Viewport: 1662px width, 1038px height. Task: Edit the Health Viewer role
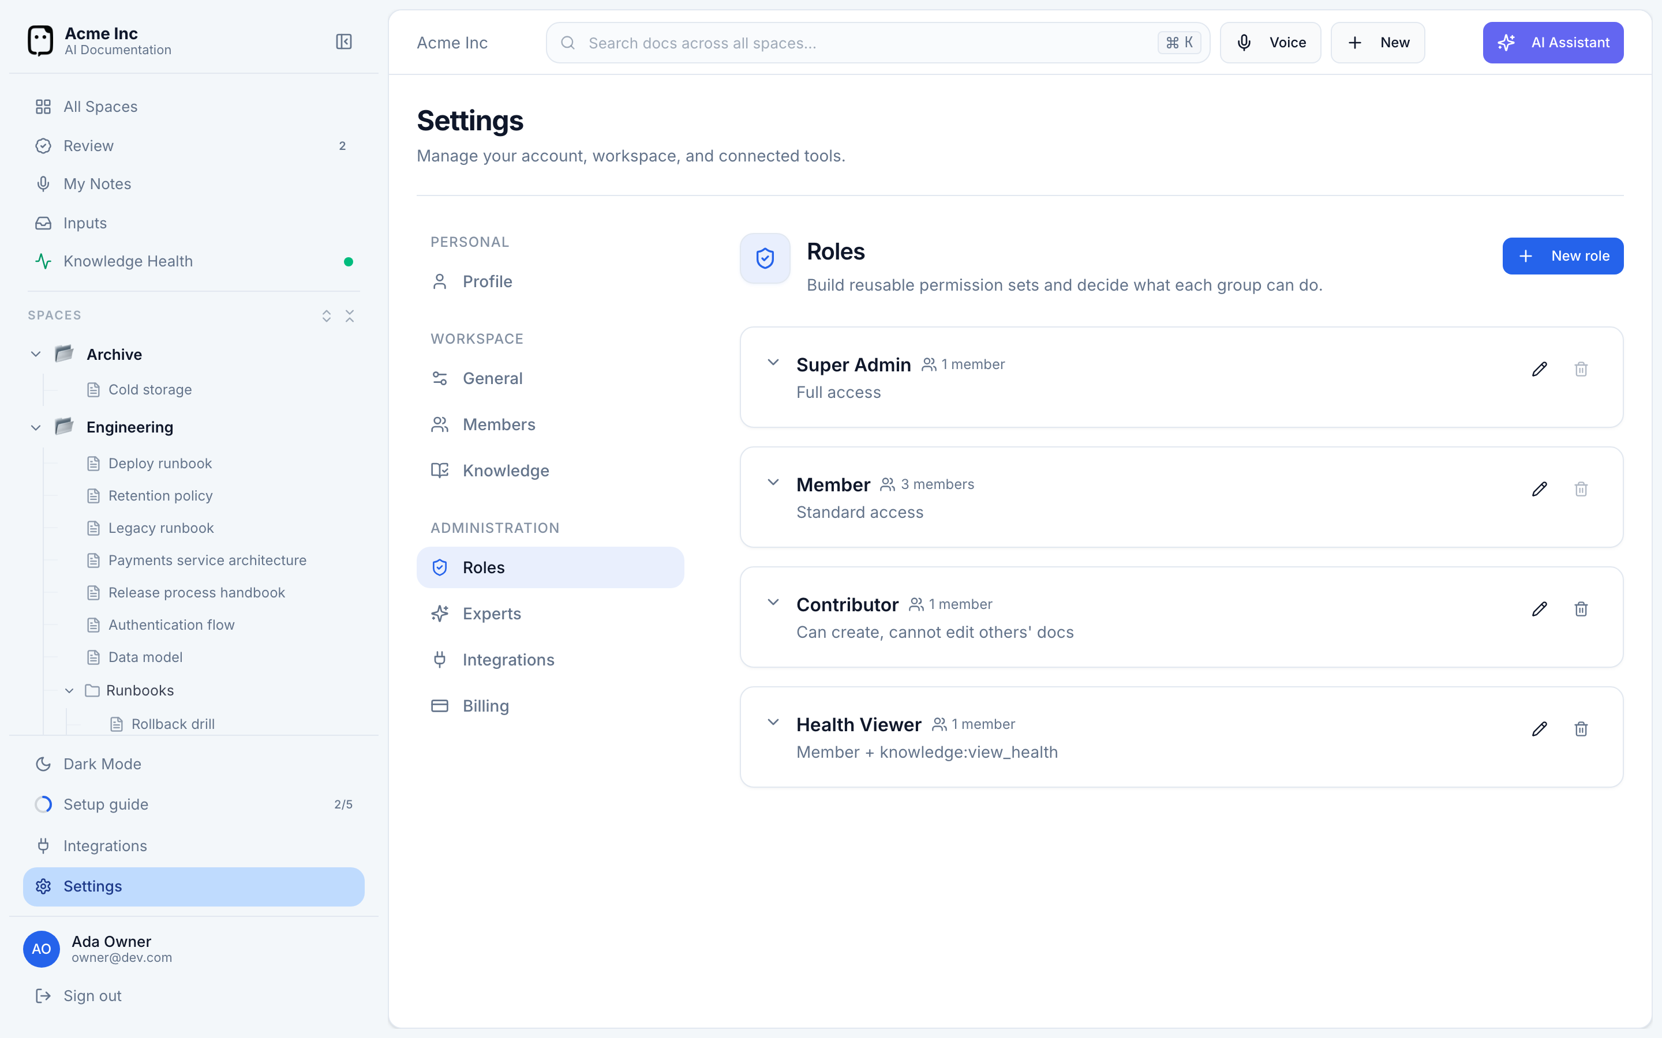click(x=1539, y=729)
